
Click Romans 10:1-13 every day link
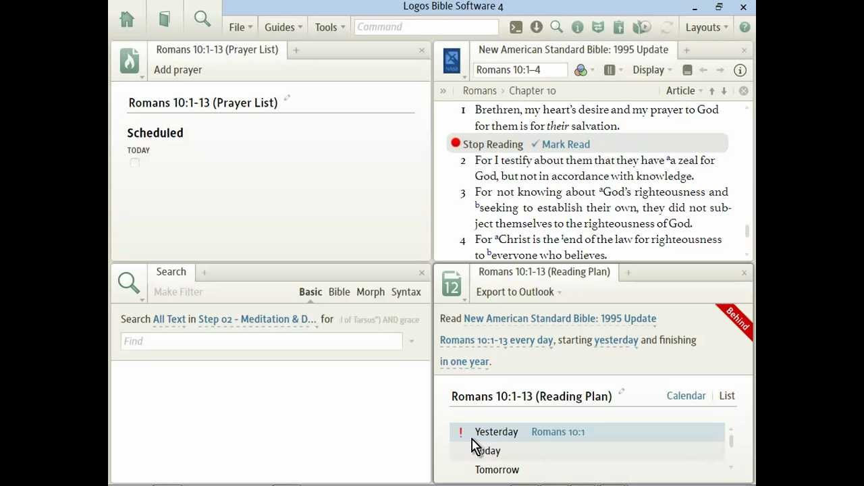[497, 340]
